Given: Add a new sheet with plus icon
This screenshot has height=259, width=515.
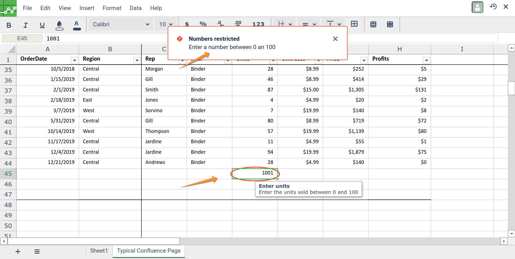Looking at the screenshot, I should (x=18, y=252).
